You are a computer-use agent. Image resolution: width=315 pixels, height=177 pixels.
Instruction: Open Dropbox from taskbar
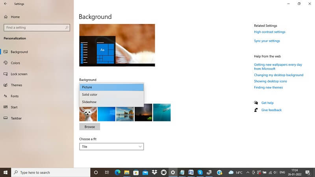[154, 173]
